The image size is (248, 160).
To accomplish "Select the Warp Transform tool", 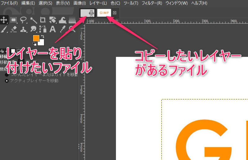I will 63,20.
